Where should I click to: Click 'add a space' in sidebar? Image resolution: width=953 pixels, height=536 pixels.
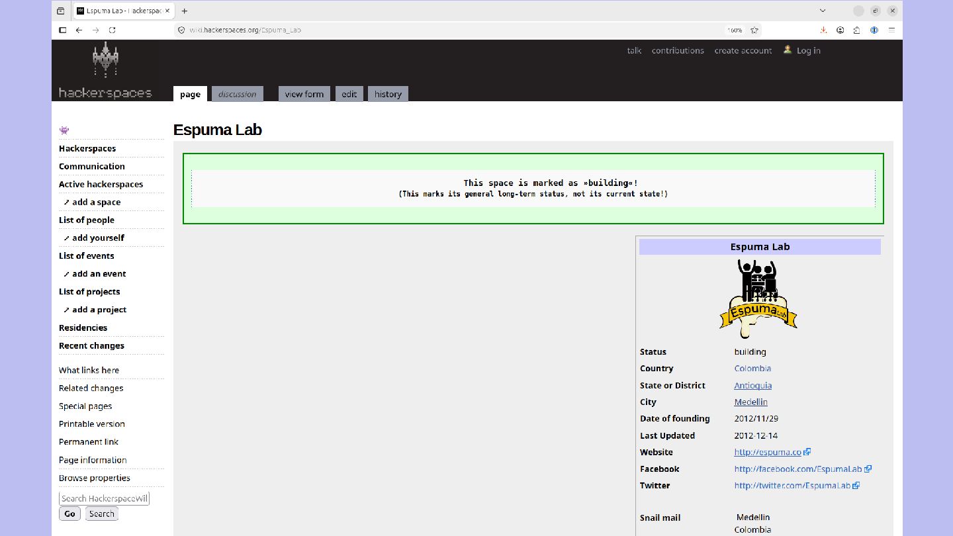pos(97,202)
